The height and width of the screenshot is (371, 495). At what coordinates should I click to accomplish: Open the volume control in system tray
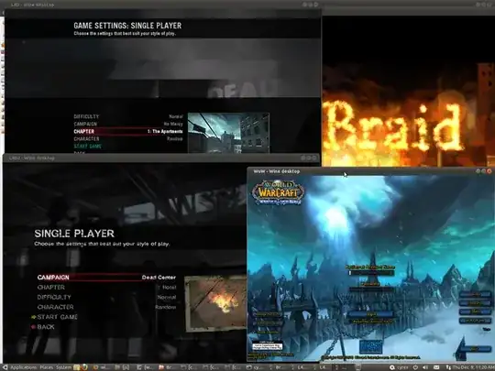pos(425,367)
